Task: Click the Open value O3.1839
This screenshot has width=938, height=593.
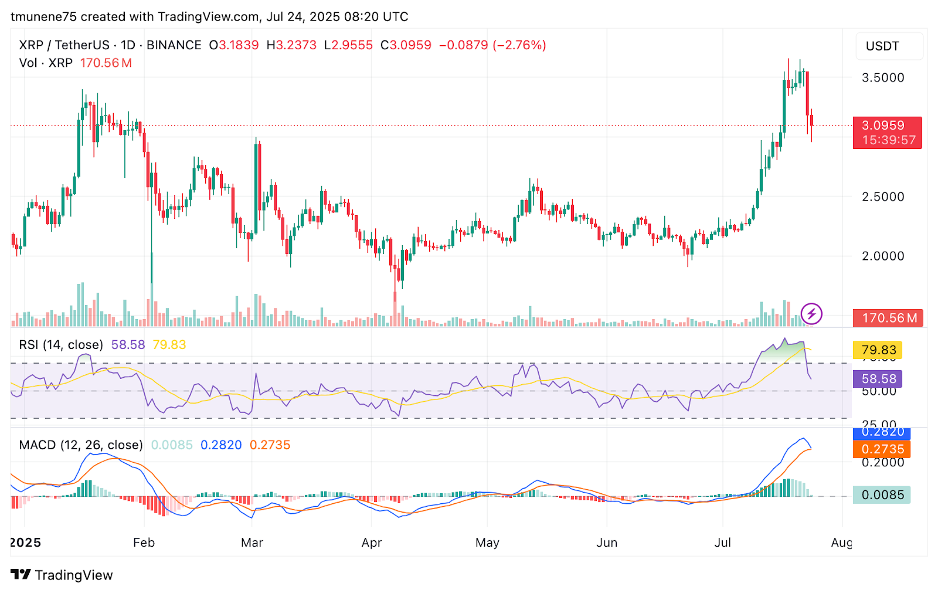Action: pos(234,45)
